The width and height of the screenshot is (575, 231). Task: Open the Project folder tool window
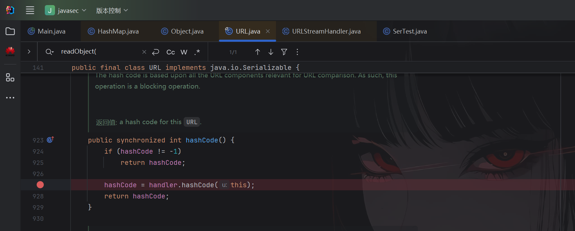point(10,31)
